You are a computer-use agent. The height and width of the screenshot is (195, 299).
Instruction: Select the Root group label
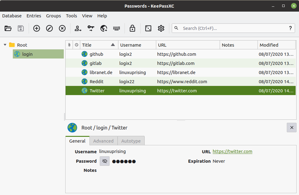coord(22,45)
